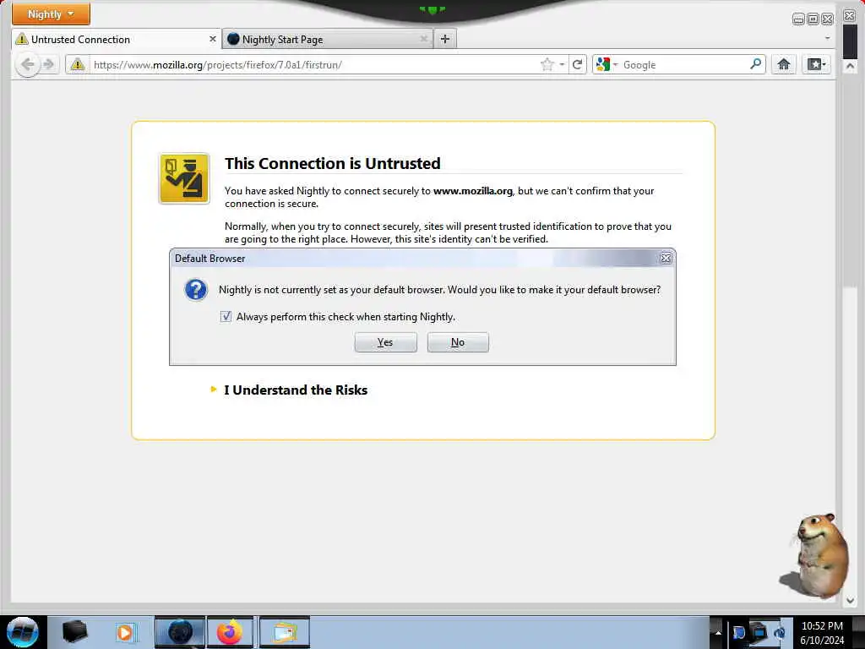
Task: Open the black box taskbar icon
Action: [x=74, y=632]
